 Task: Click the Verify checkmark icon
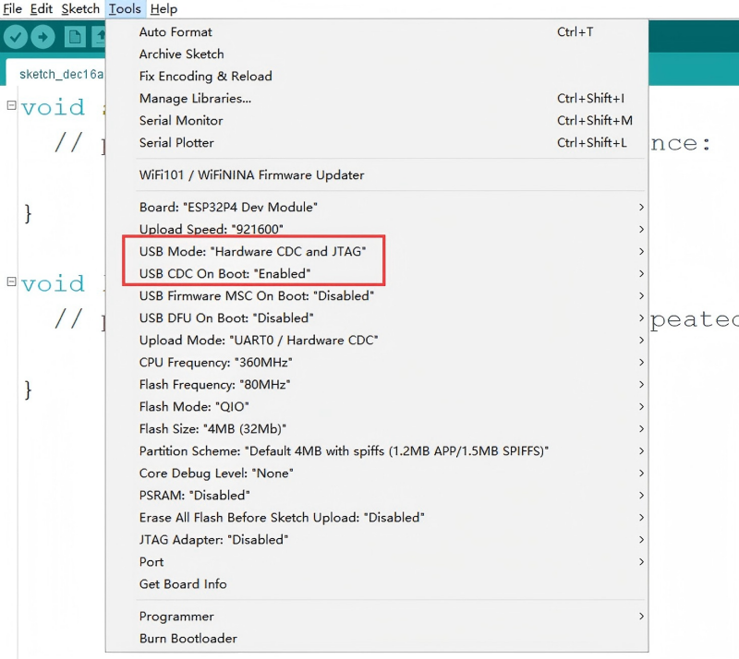tap(16, 37)
